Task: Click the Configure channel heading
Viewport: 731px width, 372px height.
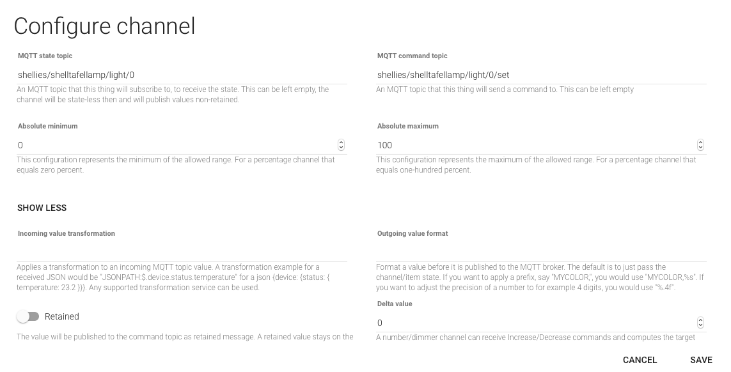Action: pos(104,26)
